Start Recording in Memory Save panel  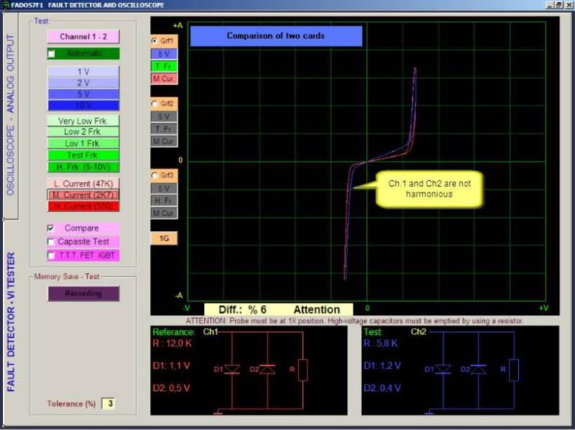click(x=83, y=294)
